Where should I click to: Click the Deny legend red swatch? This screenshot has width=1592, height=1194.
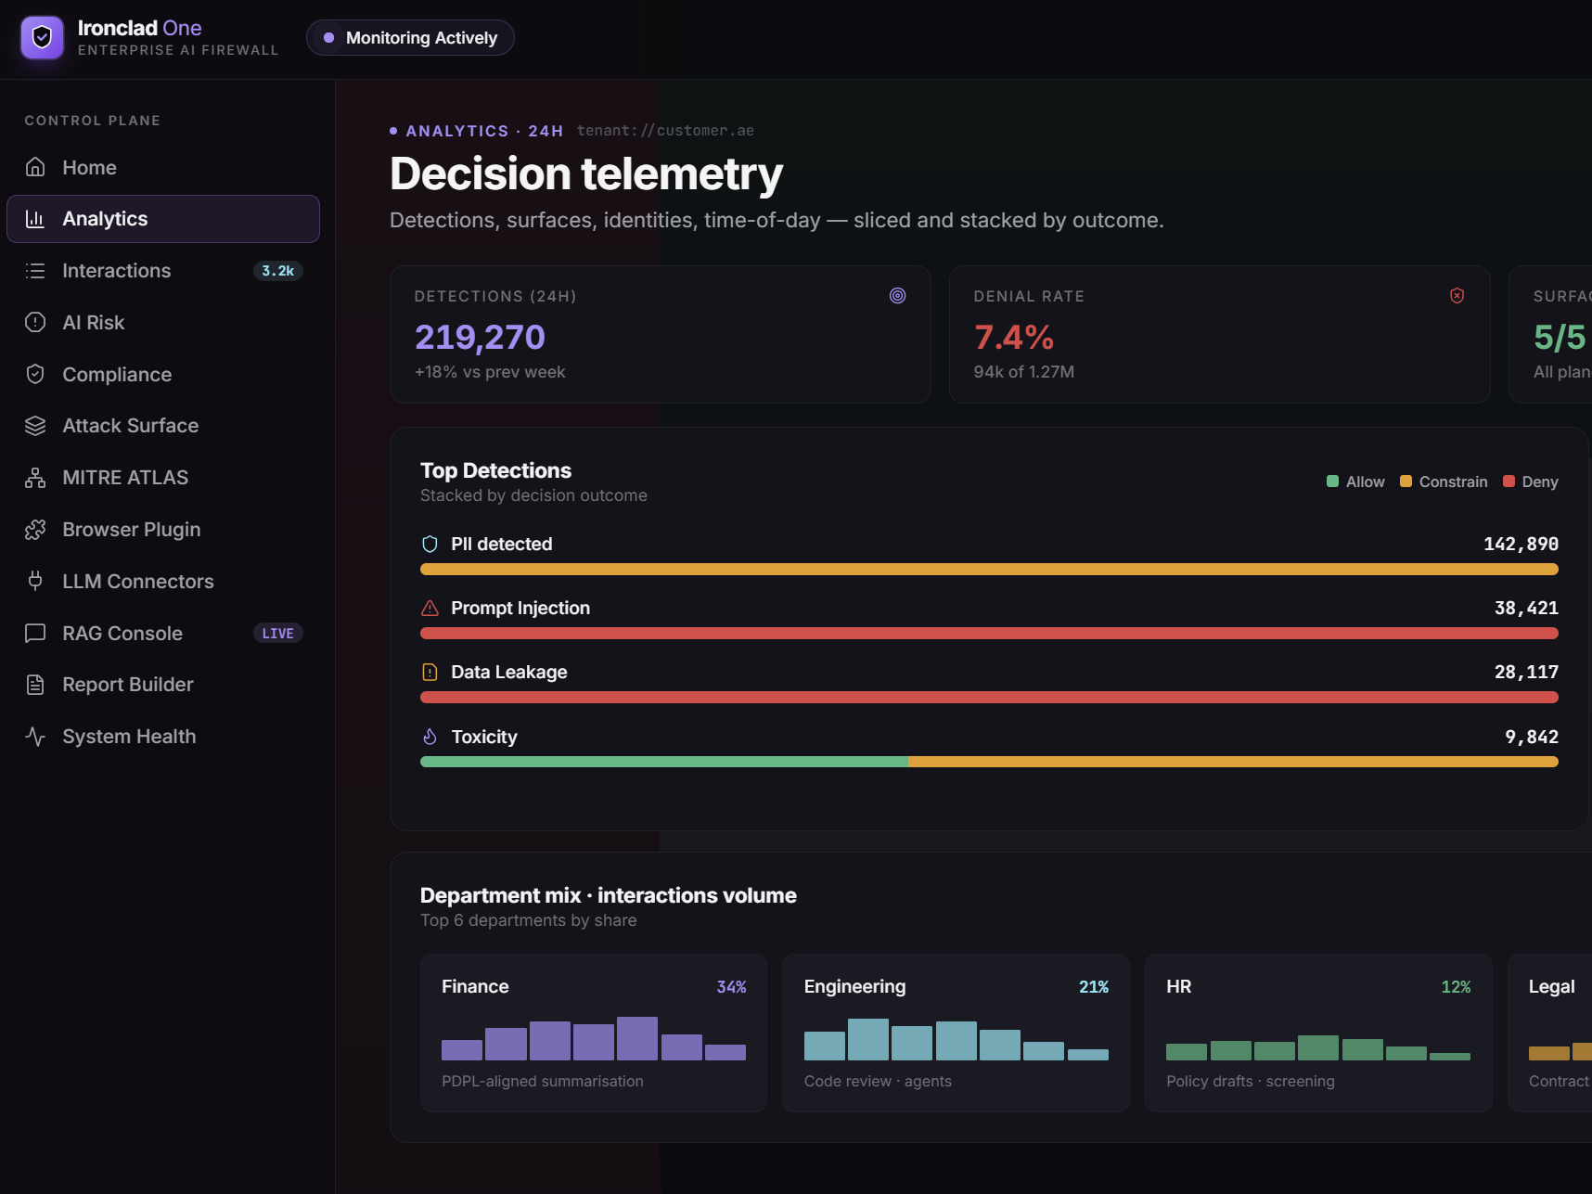point(1509,481)
